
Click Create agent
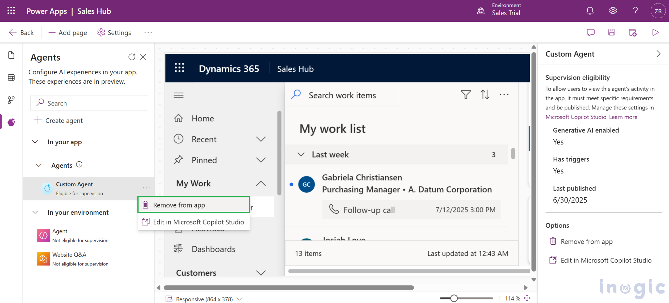(59, 120)
